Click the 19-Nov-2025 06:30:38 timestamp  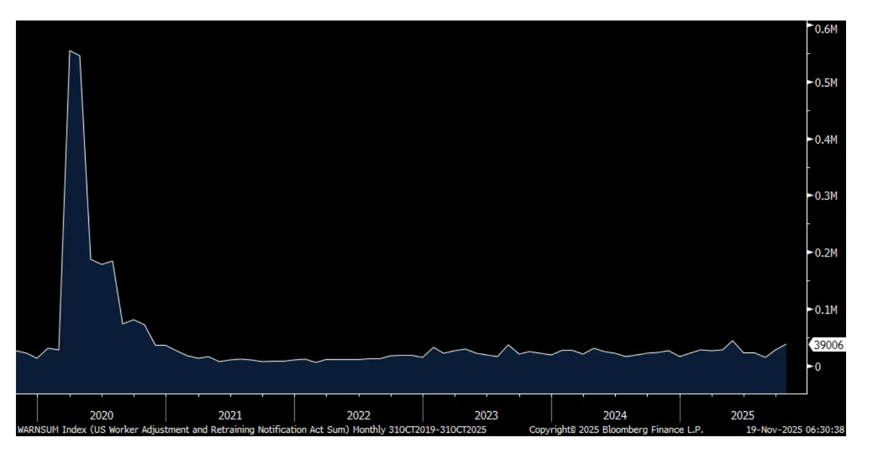(x=795, y=429)
